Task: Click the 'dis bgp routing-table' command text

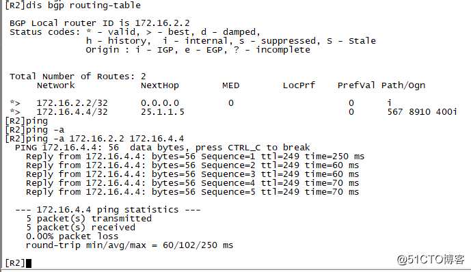Action: [x=83, y=5]
